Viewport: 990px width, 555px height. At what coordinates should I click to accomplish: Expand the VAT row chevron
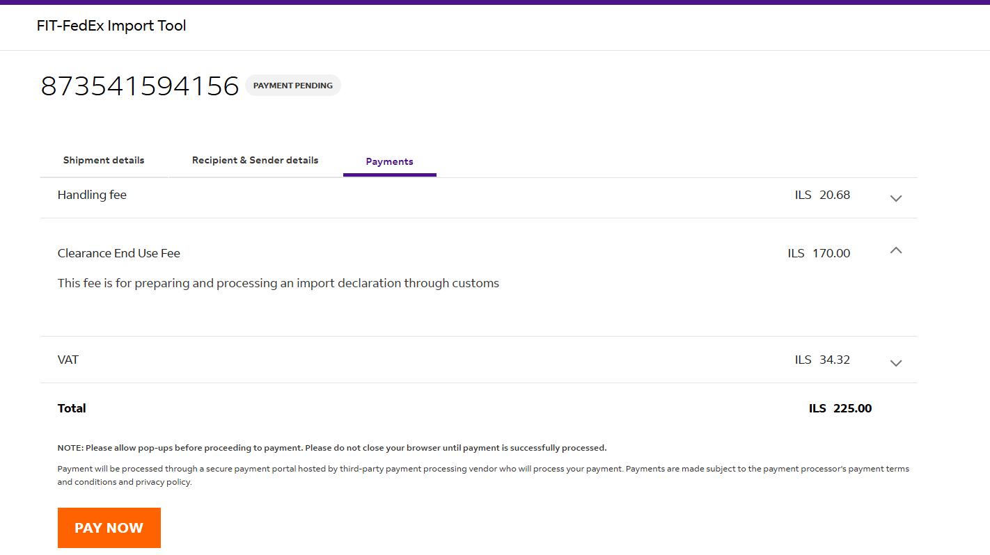[896, 363]
